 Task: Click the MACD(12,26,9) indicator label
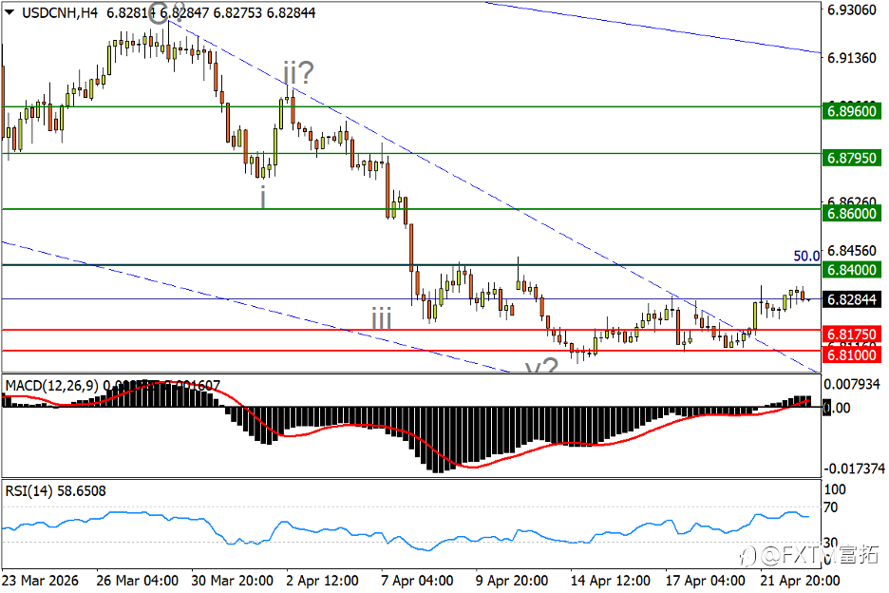52,386
